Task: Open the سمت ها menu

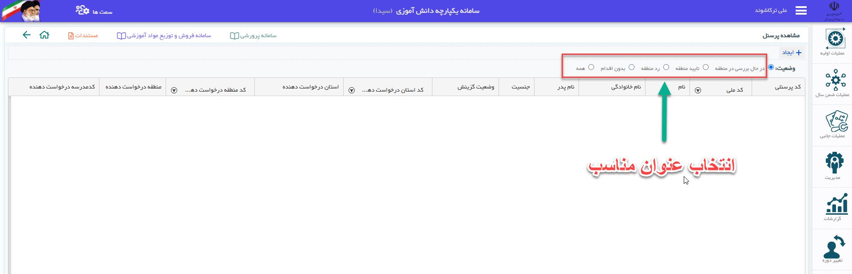Action: (x=94, y=11)
